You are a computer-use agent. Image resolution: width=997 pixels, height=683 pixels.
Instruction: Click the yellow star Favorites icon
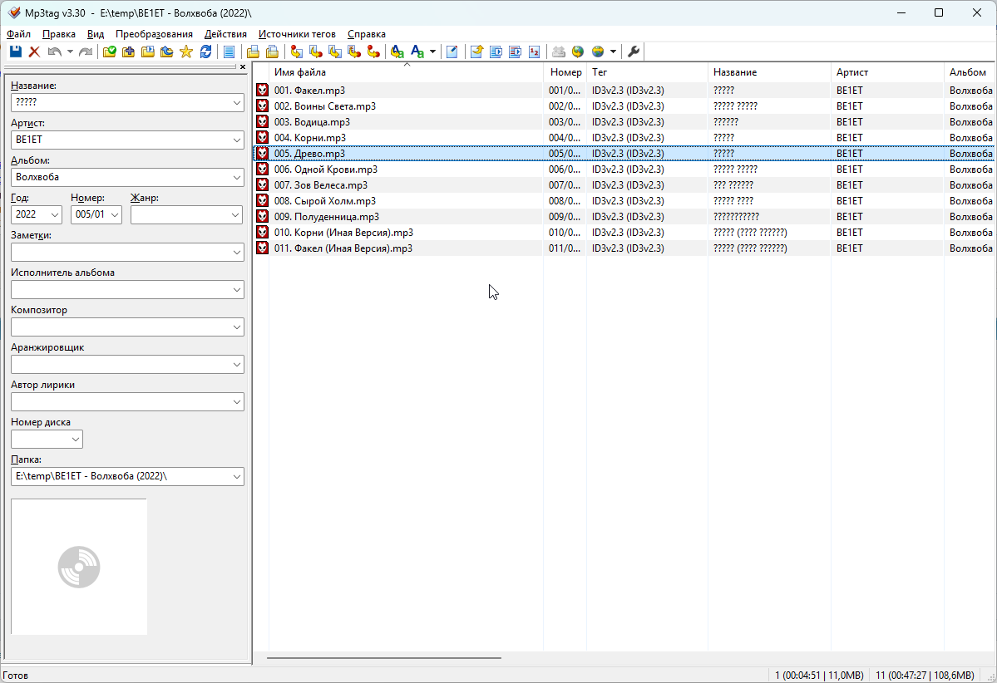(185, 52)
